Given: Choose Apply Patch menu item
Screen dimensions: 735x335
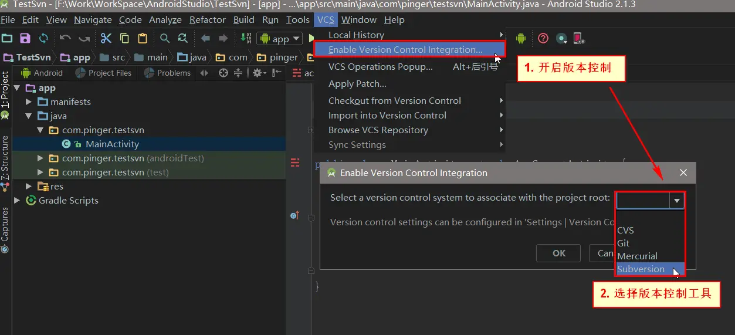Looking at the screenshot, I should pos(409,84).
